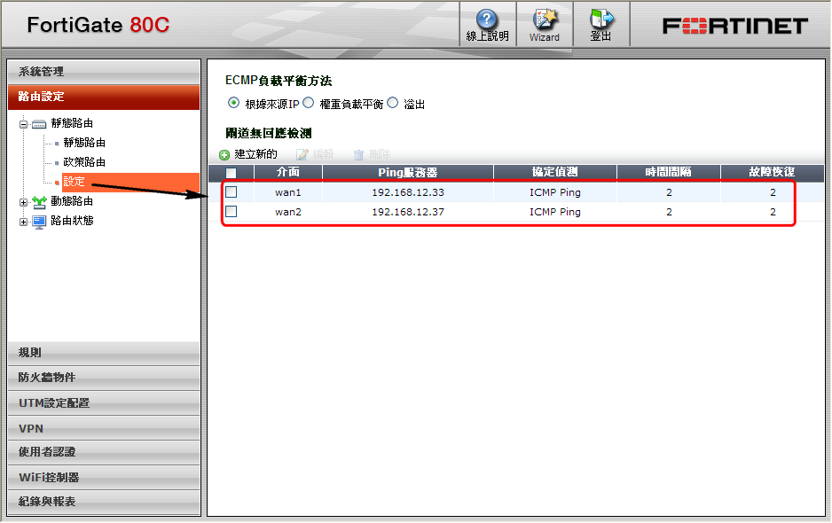Click Ping server 192.168.12.37
The width and height of the screenshot is (832, 523).
[x=408, y=212]
